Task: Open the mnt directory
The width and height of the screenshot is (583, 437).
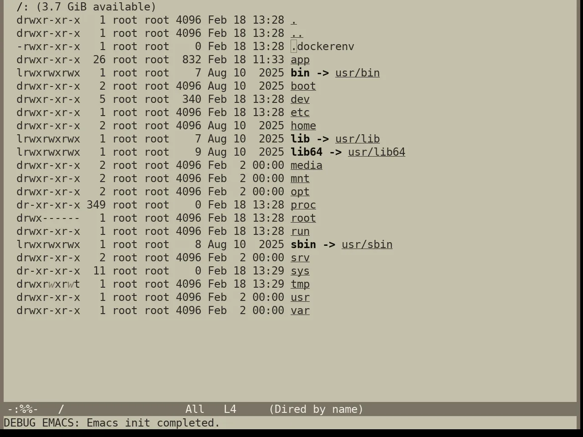Action: pyautogui.click(x=300, y=178)
